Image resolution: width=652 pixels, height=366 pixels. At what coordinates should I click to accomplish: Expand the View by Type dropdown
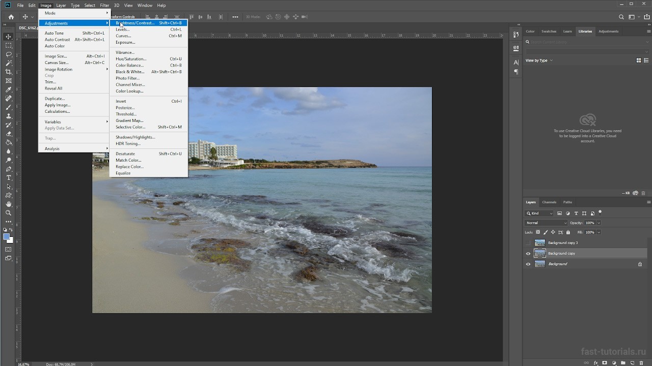tap(539, 60)
